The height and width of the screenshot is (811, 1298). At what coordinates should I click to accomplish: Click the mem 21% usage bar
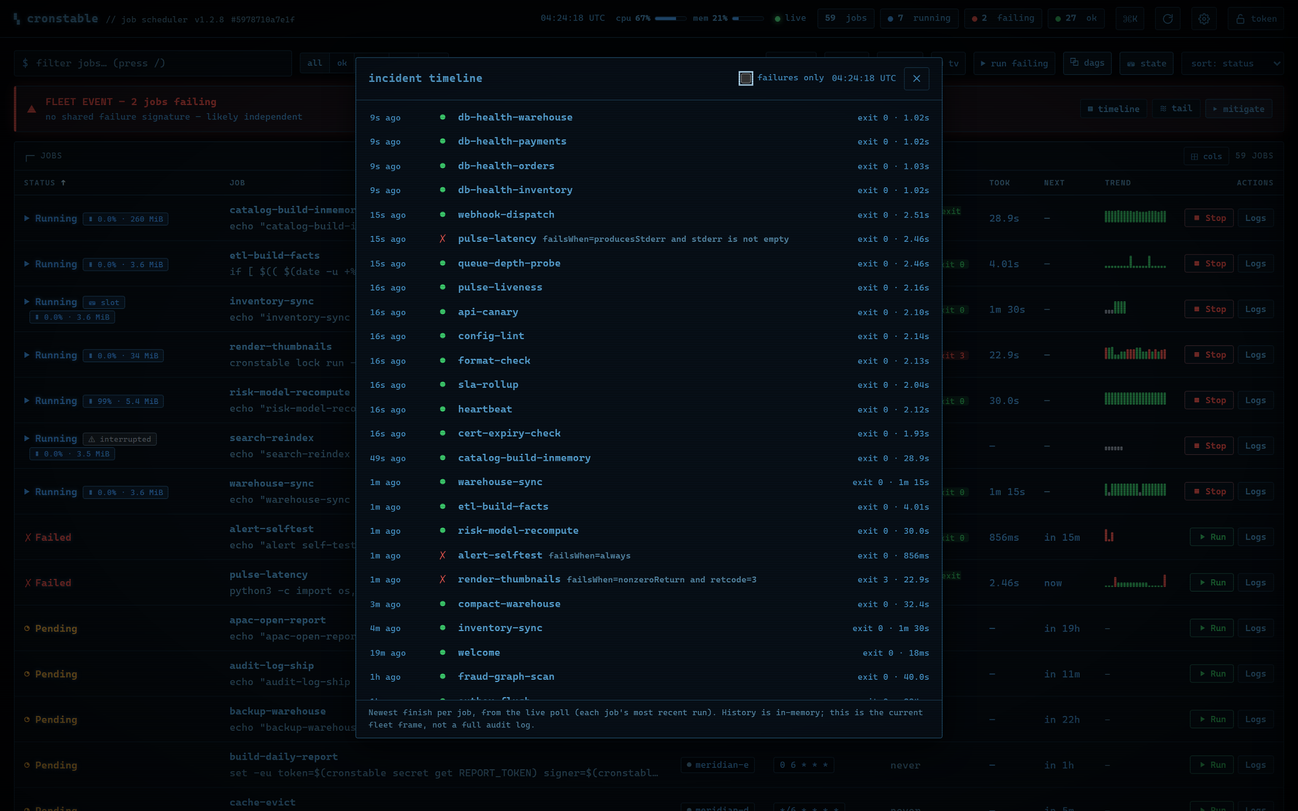(748, 18)
